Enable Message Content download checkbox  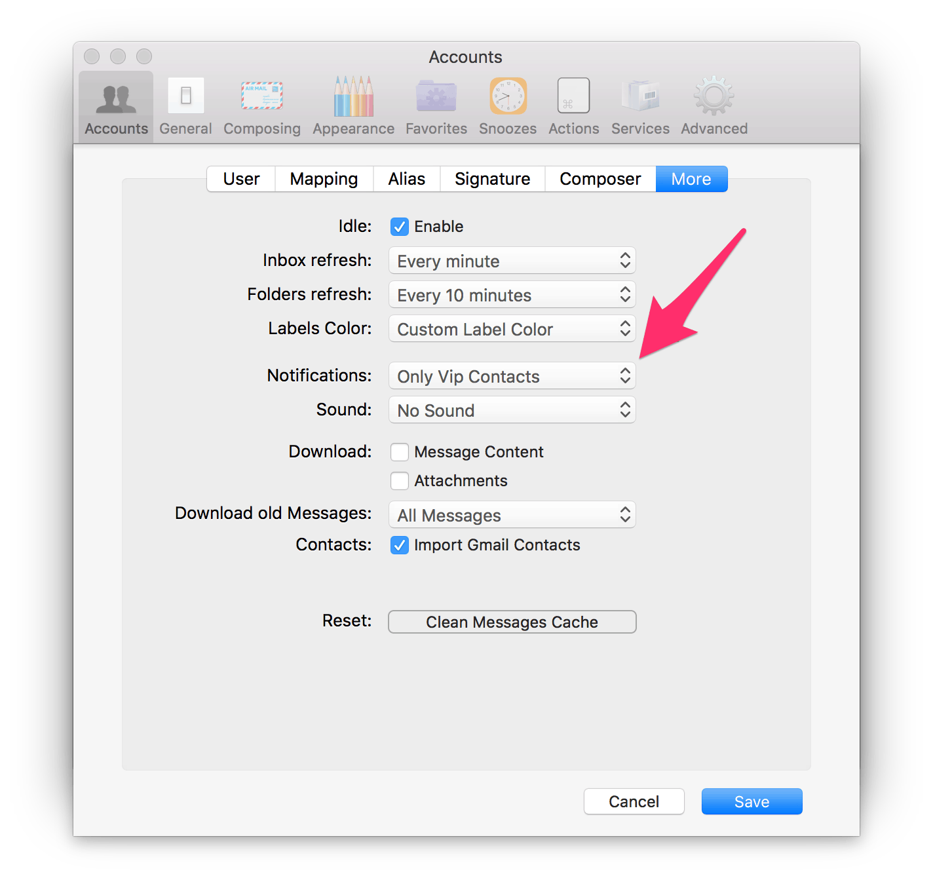[400, 452]
